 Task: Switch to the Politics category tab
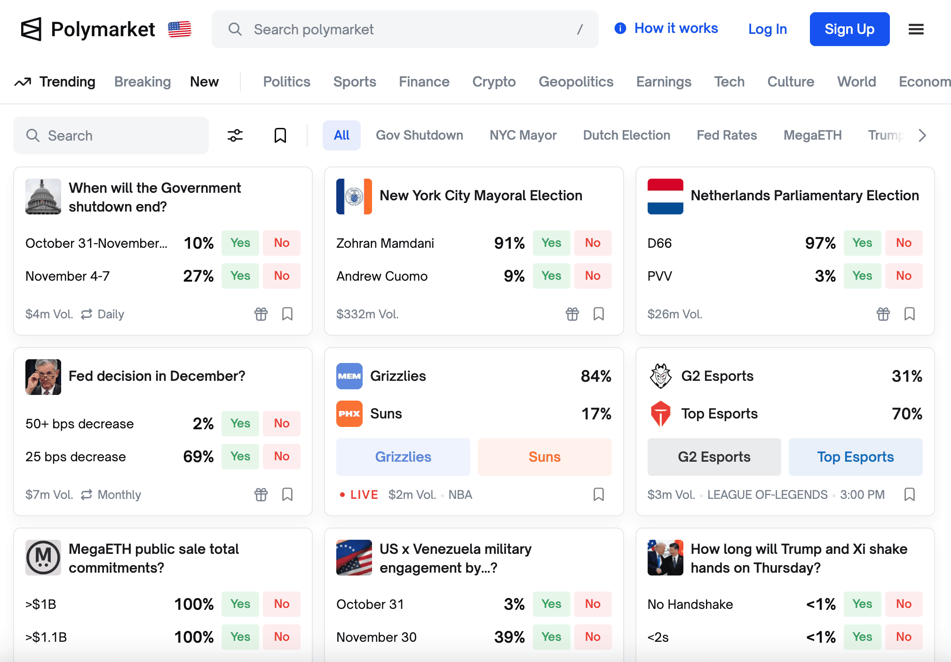[x=286, y=82]
